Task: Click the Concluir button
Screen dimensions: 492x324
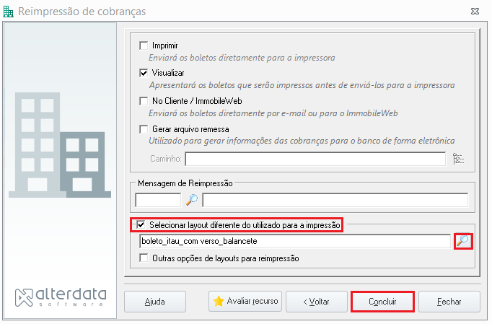Action: [382, 302]
